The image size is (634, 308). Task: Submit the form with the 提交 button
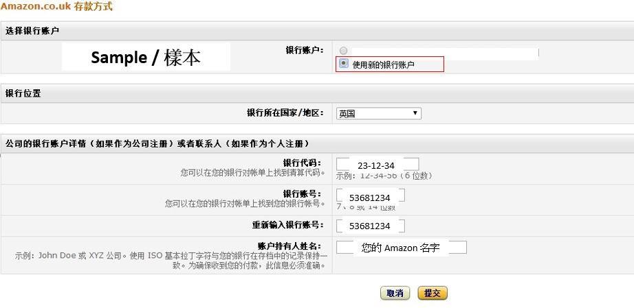point(432,293)
